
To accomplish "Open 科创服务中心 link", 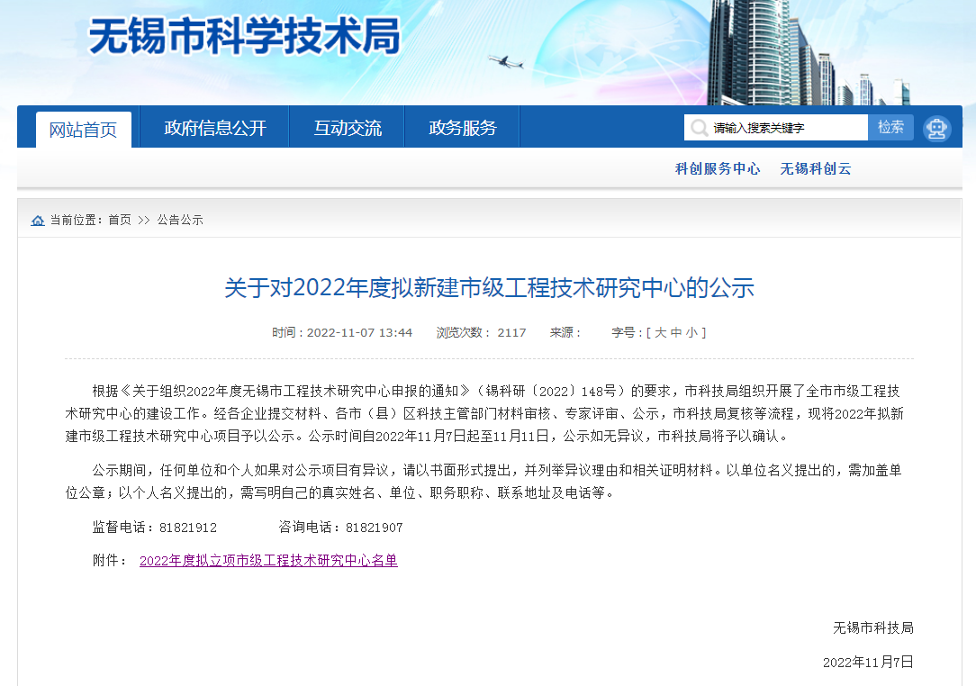I will [718, 168].
